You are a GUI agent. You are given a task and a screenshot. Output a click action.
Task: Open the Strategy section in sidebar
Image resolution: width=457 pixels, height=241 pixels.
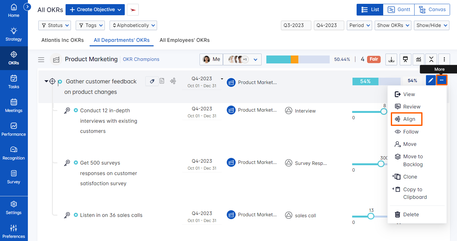(x=14, y=35)
